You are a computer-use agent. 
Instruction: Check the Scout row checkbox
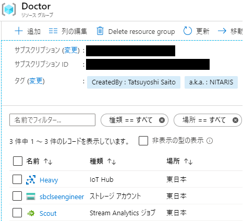pos(17,213)
